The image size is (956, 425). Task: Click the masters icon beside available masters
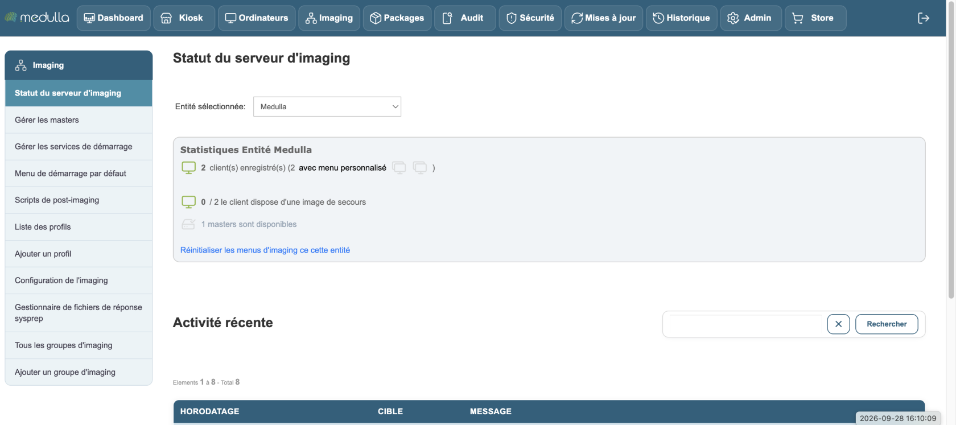pyautogui.click(x=188, y=224)
